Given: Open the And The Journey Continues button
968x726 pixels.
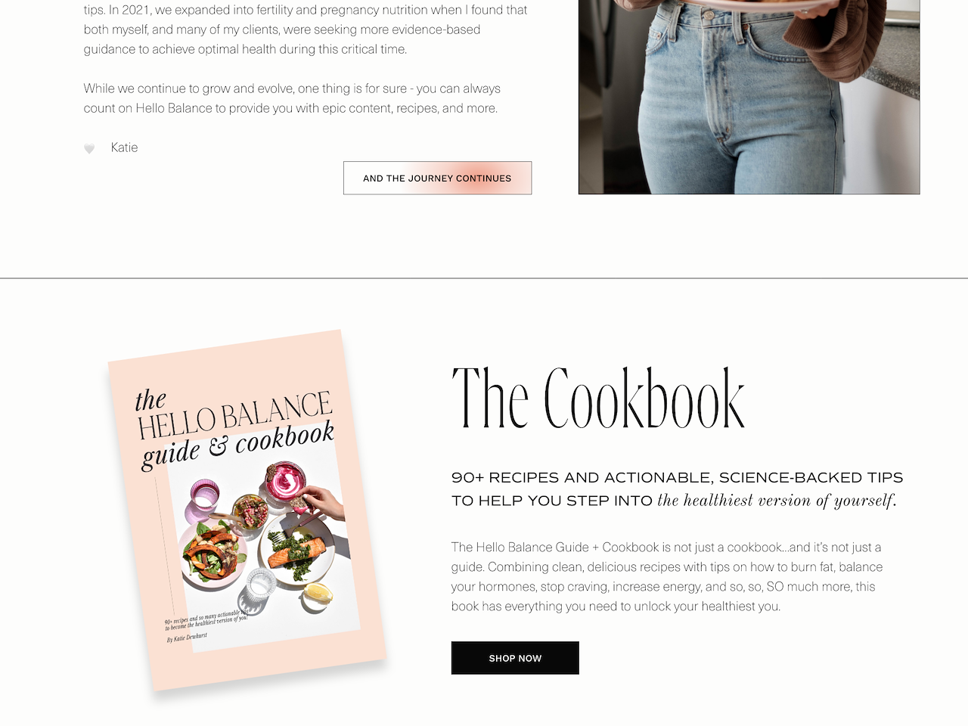Looking at the screenshot, I should click(x=437, y=178).
